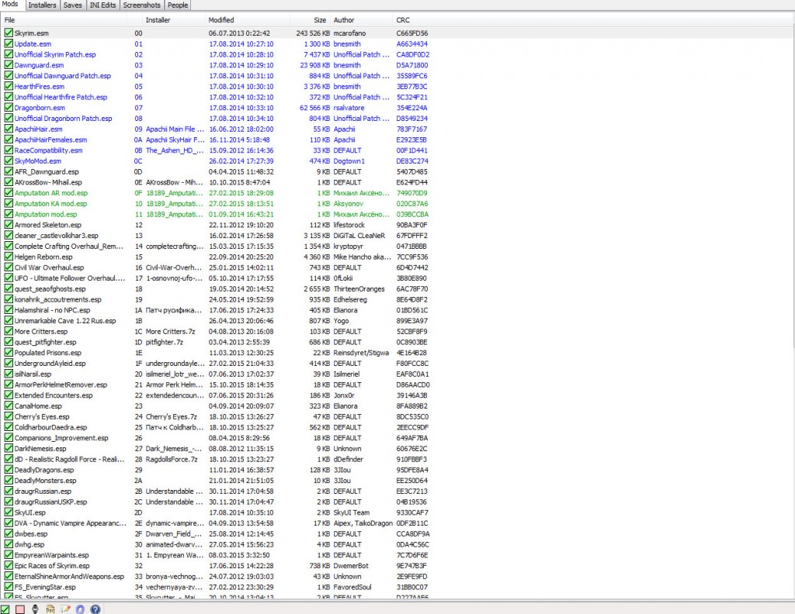This screenshot has height=614, width=795.
Task: Open the Saves tab
Action: (x=72, y=5)
